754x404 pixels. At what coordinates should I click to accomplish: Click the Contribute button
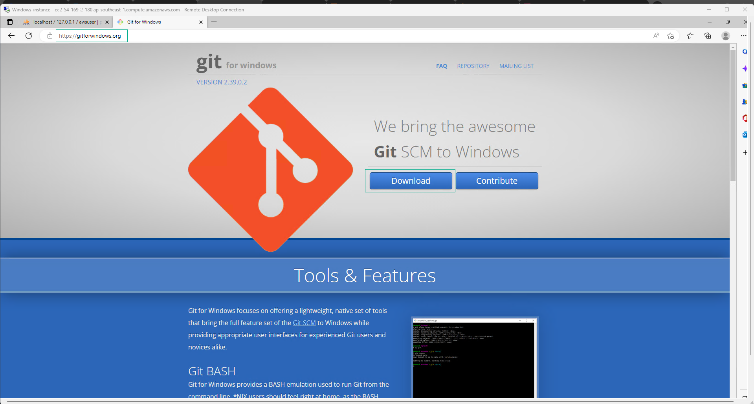click(x=497, y=181)
